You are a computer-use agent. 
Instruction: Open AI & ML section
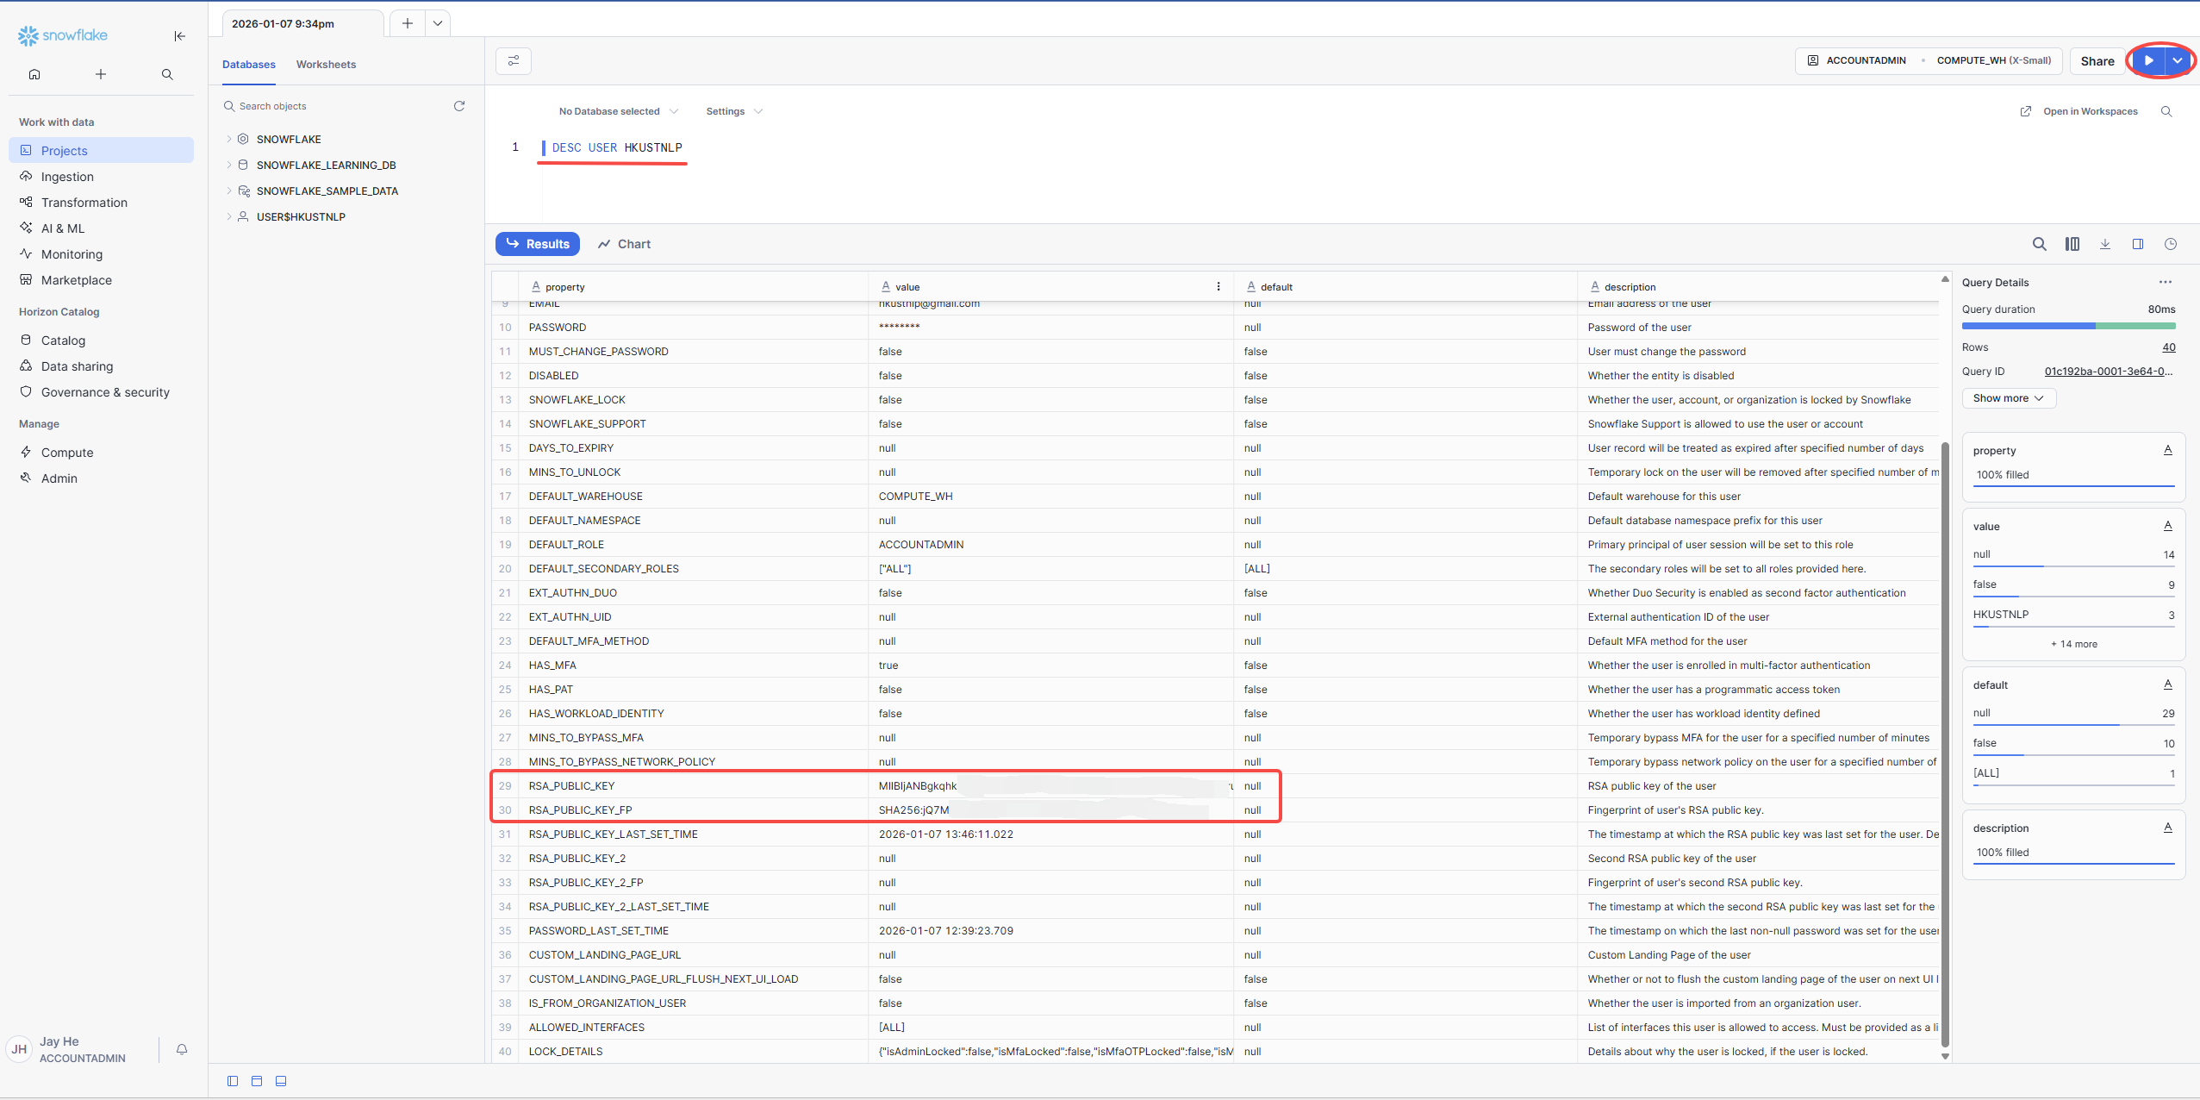point(101,228)
